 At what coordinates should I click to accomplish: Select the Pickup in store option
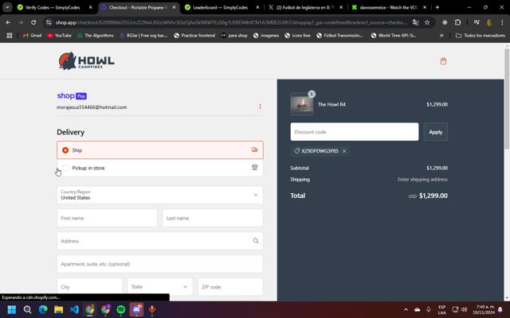click(160, 168)
